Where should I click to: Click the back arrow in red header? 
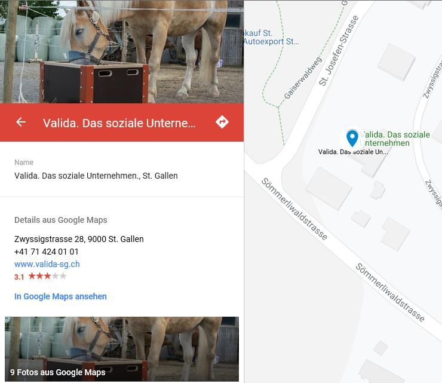pyautogui.click(x=21, y=122)
